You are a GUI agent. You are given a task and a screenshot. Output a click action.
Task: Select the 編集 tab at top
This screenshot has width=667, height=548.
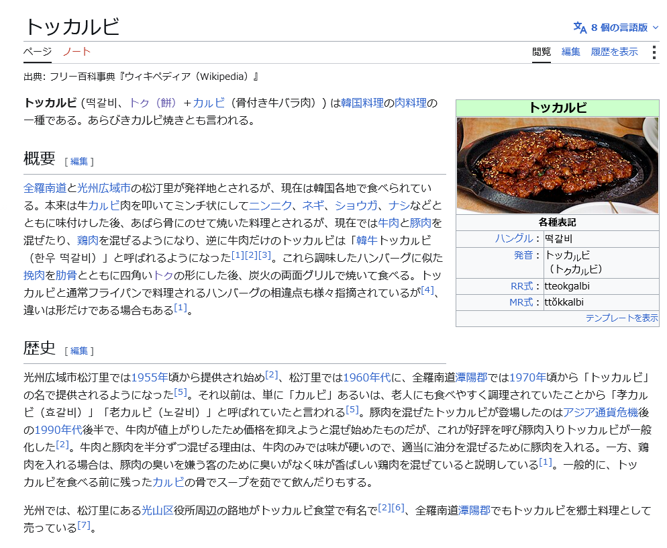570,52
